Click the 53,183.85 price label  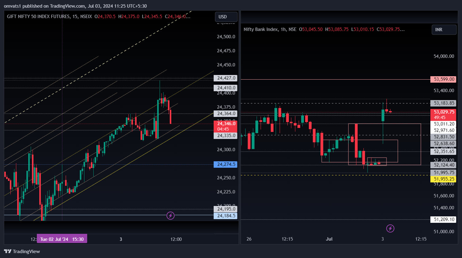coord(443,103)
